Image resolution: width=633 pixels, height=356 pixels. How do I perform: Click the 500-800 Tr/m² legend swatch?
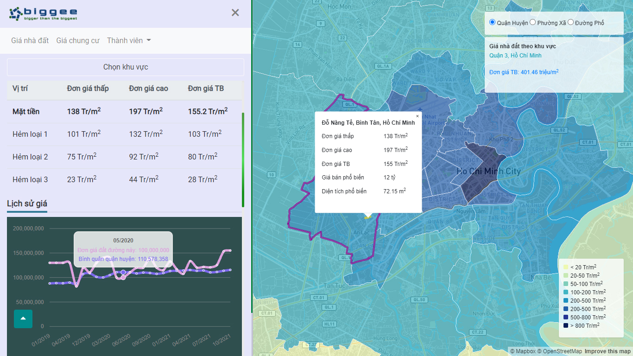point(566,317)
